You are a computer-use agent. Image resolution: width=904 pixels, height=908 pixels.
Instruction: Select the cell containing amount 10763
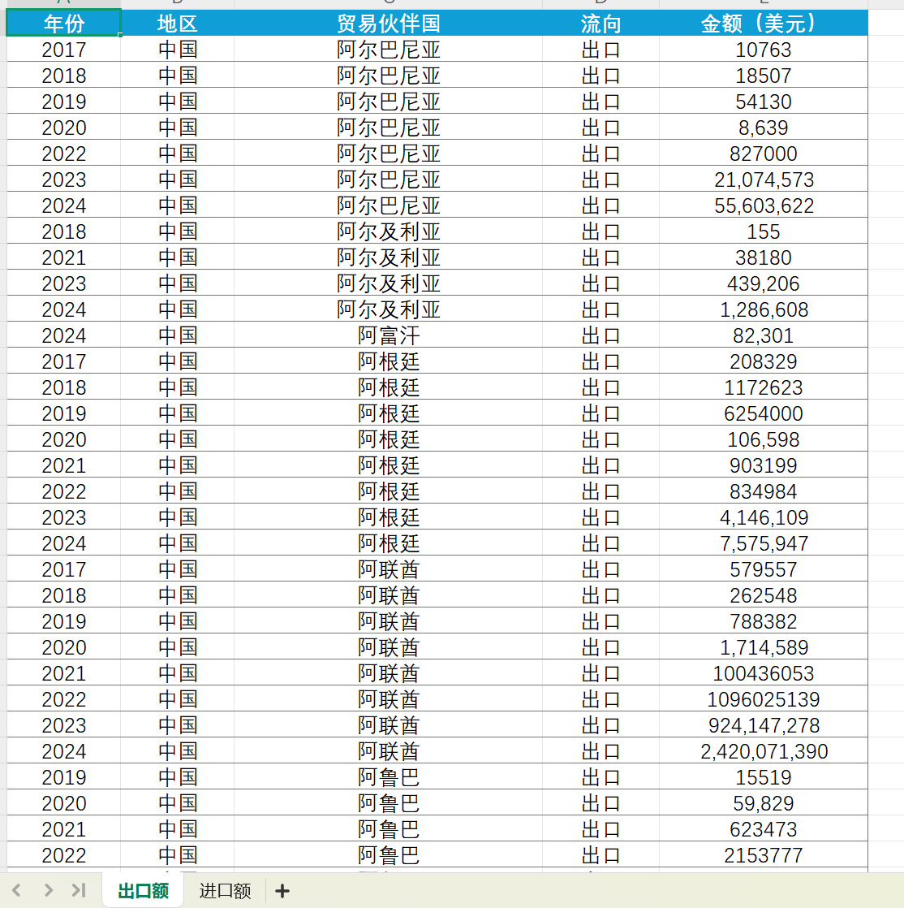(763, 50)
